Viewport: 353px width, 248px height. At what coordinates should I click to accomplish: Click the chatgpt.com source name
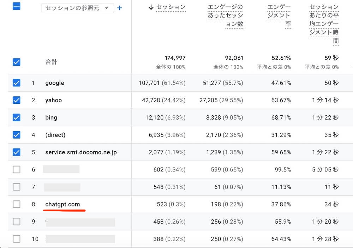pyautogui.click(x=62, y=204)
